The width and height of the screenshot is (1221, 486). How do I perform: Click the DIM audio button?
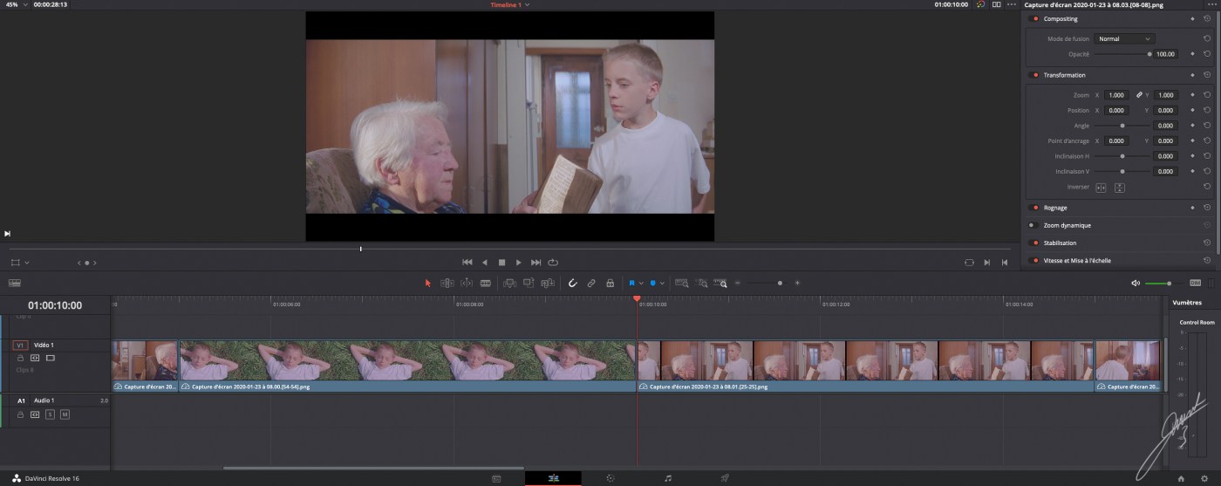click(1195, 283)
